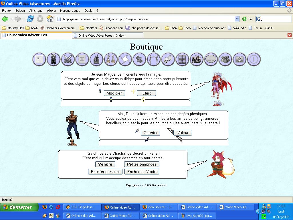293x220 pixels.
Task: Select the Clerc shop button
Action: [x=146, y=93]
